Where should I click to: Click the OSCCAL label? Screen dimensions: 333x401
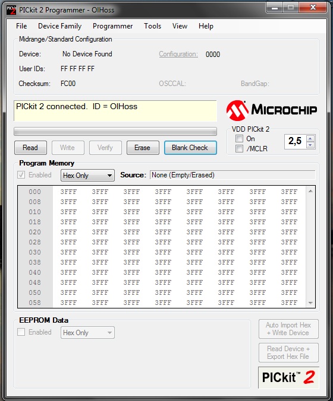tap(172, 84)
